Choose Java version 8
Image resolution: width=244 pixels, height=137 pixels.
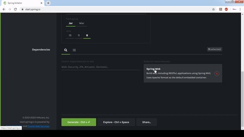[x=87, y=35]
